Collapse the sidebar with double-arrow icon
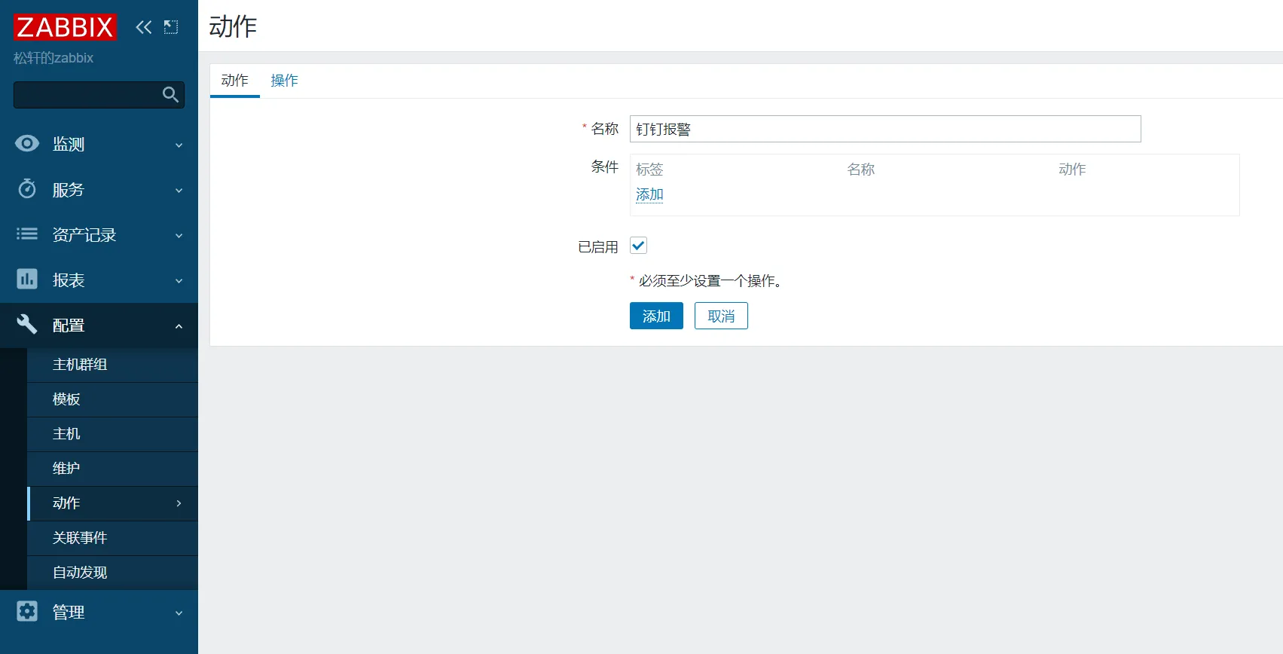Screen dimensions: 1283x654 (143, 27)
